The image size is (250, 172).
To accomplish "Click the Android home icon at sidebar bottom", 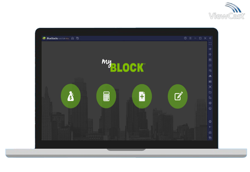I will [x=210, y=133].
